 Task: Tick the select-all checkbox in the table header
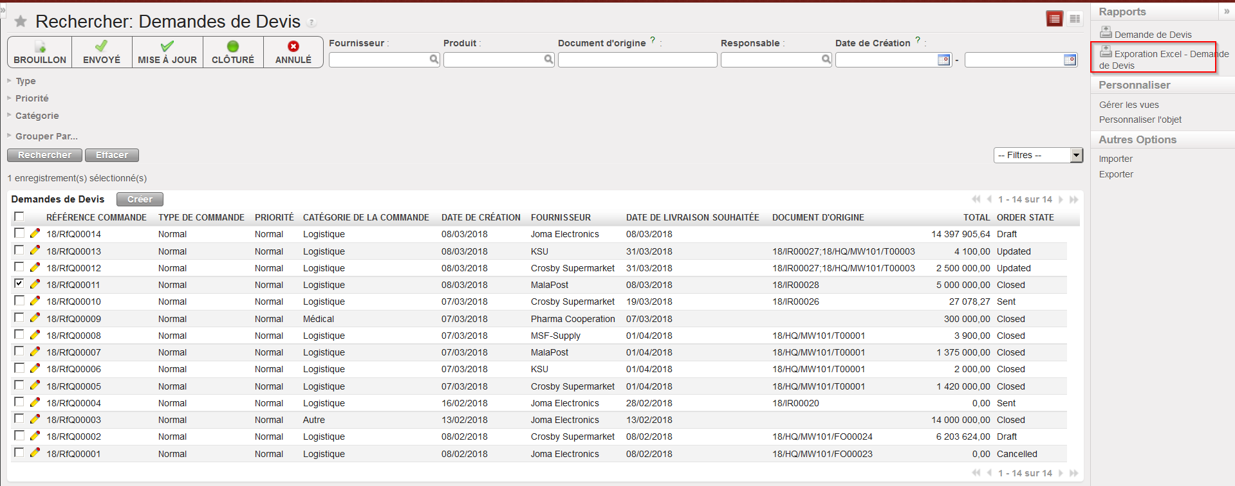click(19, 217)
